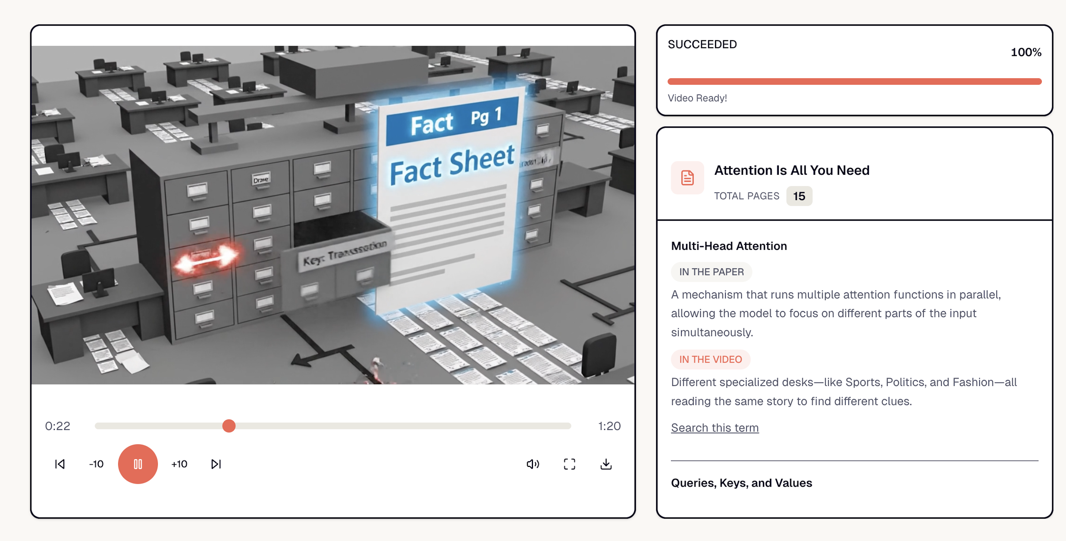This screenshot has width=1066, height=541.
Task: Pause the video playback
Action: tap(138, 464)
